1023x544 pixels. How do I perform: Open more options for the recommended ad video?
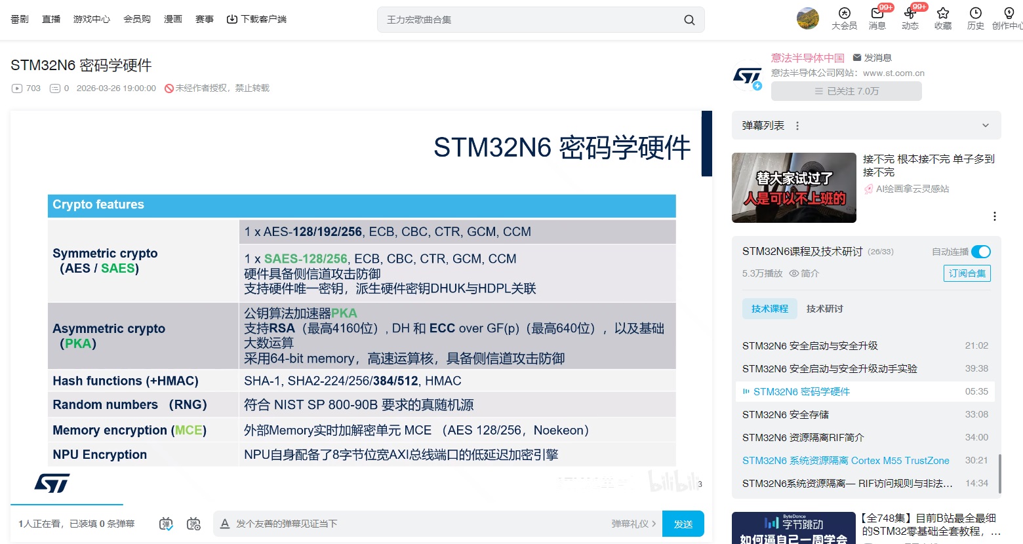coord(994,216)
